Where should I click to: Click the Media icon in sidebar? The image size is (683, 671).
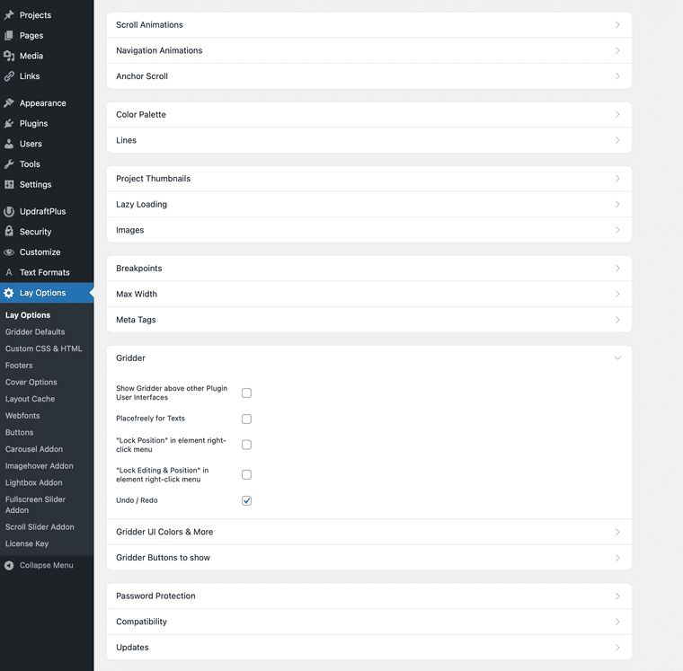[9, 56]
